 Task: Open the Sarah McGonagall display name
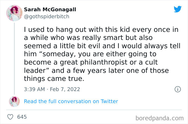click(50, 10)
